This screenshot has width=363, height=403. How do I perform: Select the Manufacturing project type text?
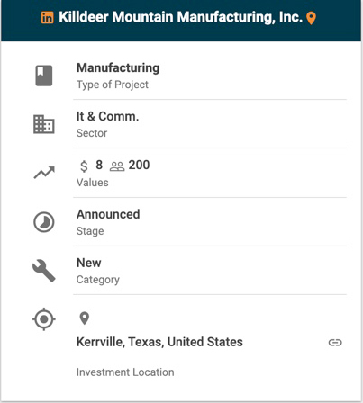[x=118, y=68]
